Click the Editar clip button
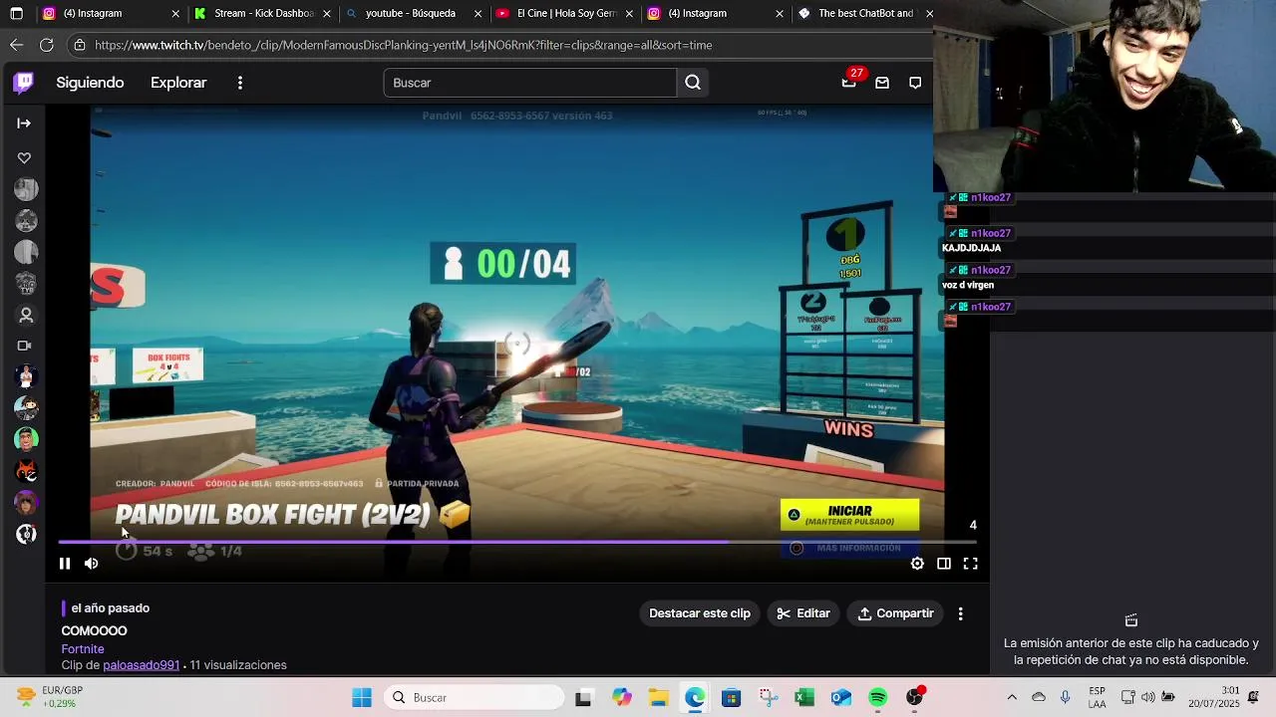1276x717 pixels. (x=803, y=613)
